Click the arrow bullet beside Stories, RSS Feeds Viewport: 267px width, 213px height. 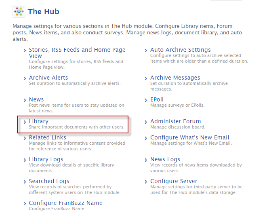(25, 50)
